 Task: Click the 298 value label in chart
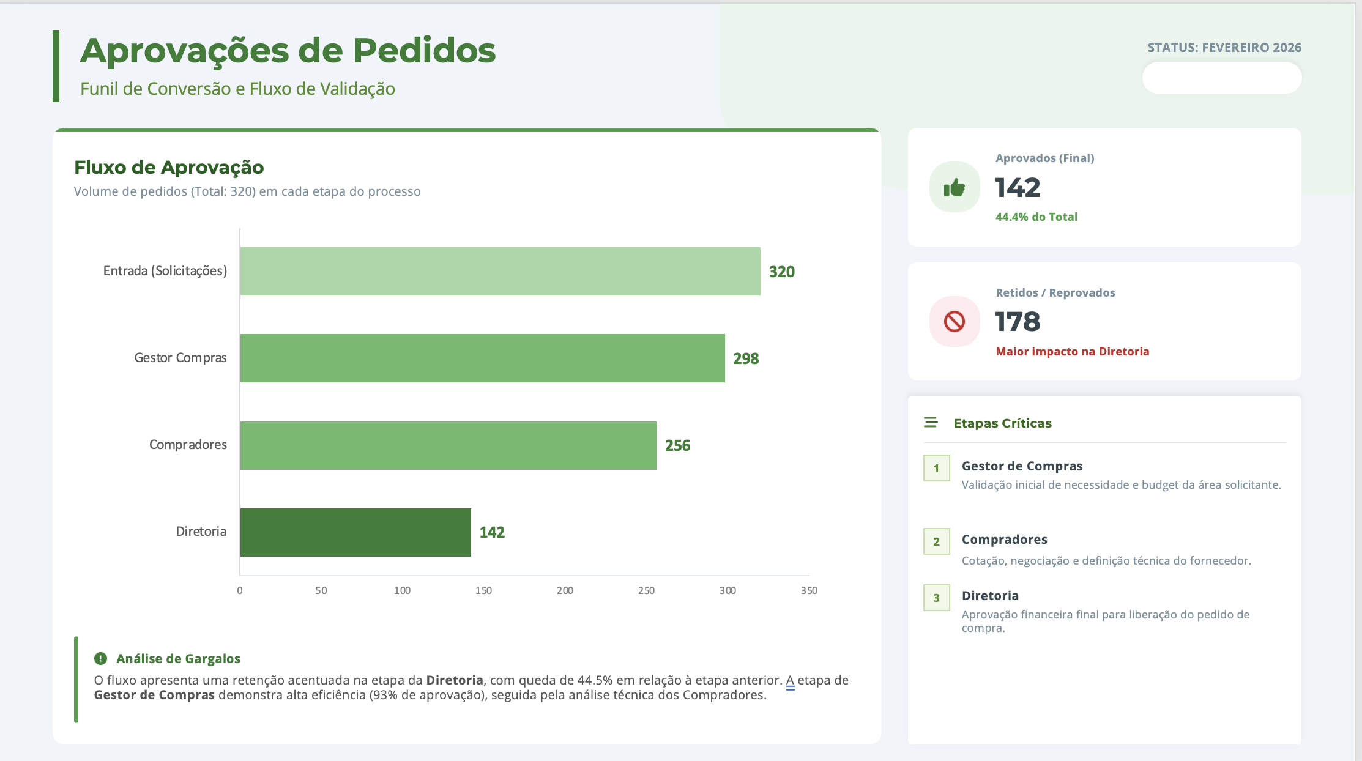746,358
